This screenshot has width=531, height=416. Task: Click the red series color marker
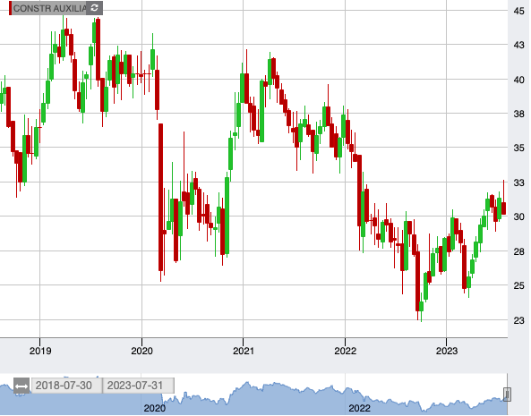pos(11,8)
